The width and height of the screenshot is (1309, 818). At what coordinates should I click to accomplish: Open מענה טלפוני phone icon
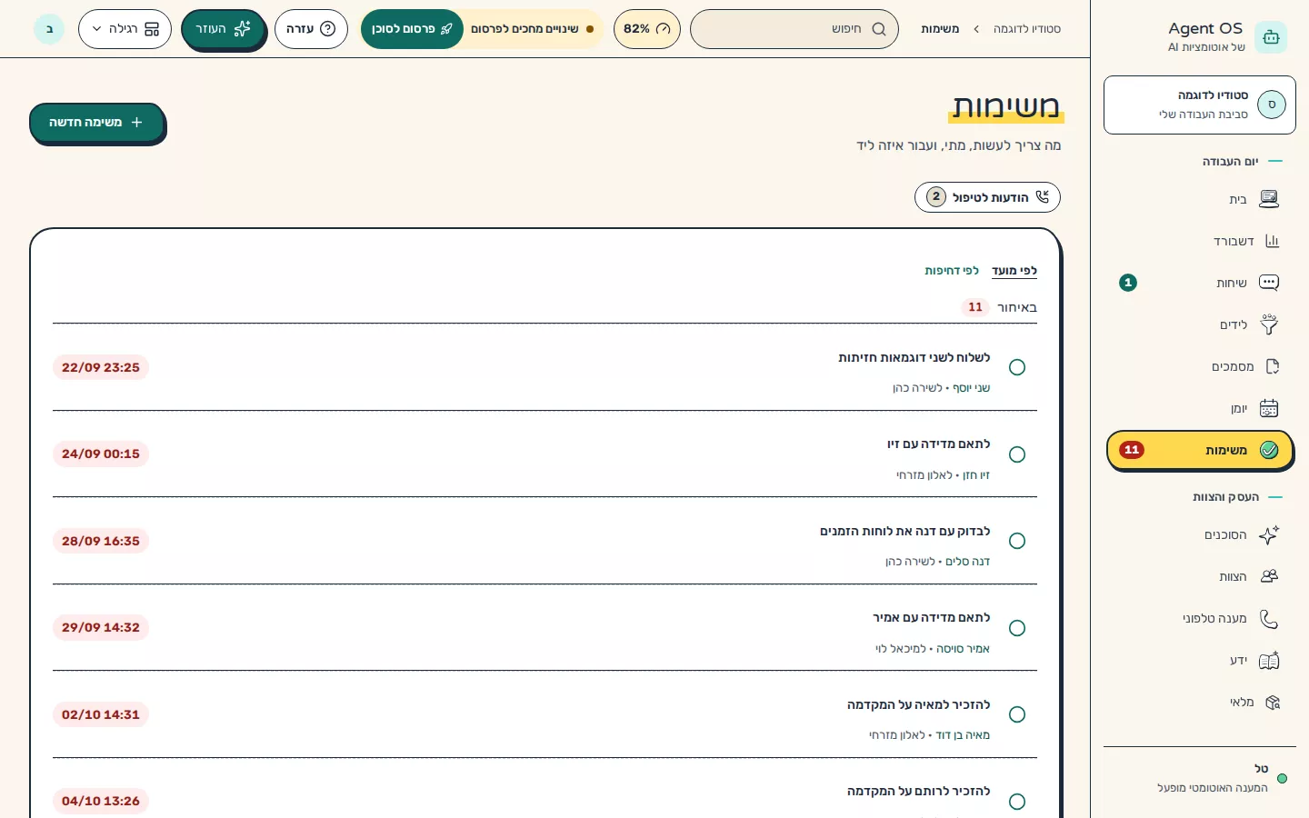pos(1269,618)
